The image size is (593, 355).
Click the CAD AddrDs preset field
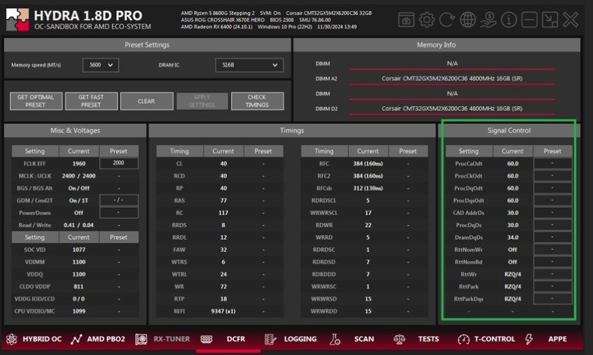tap(553, 213)
